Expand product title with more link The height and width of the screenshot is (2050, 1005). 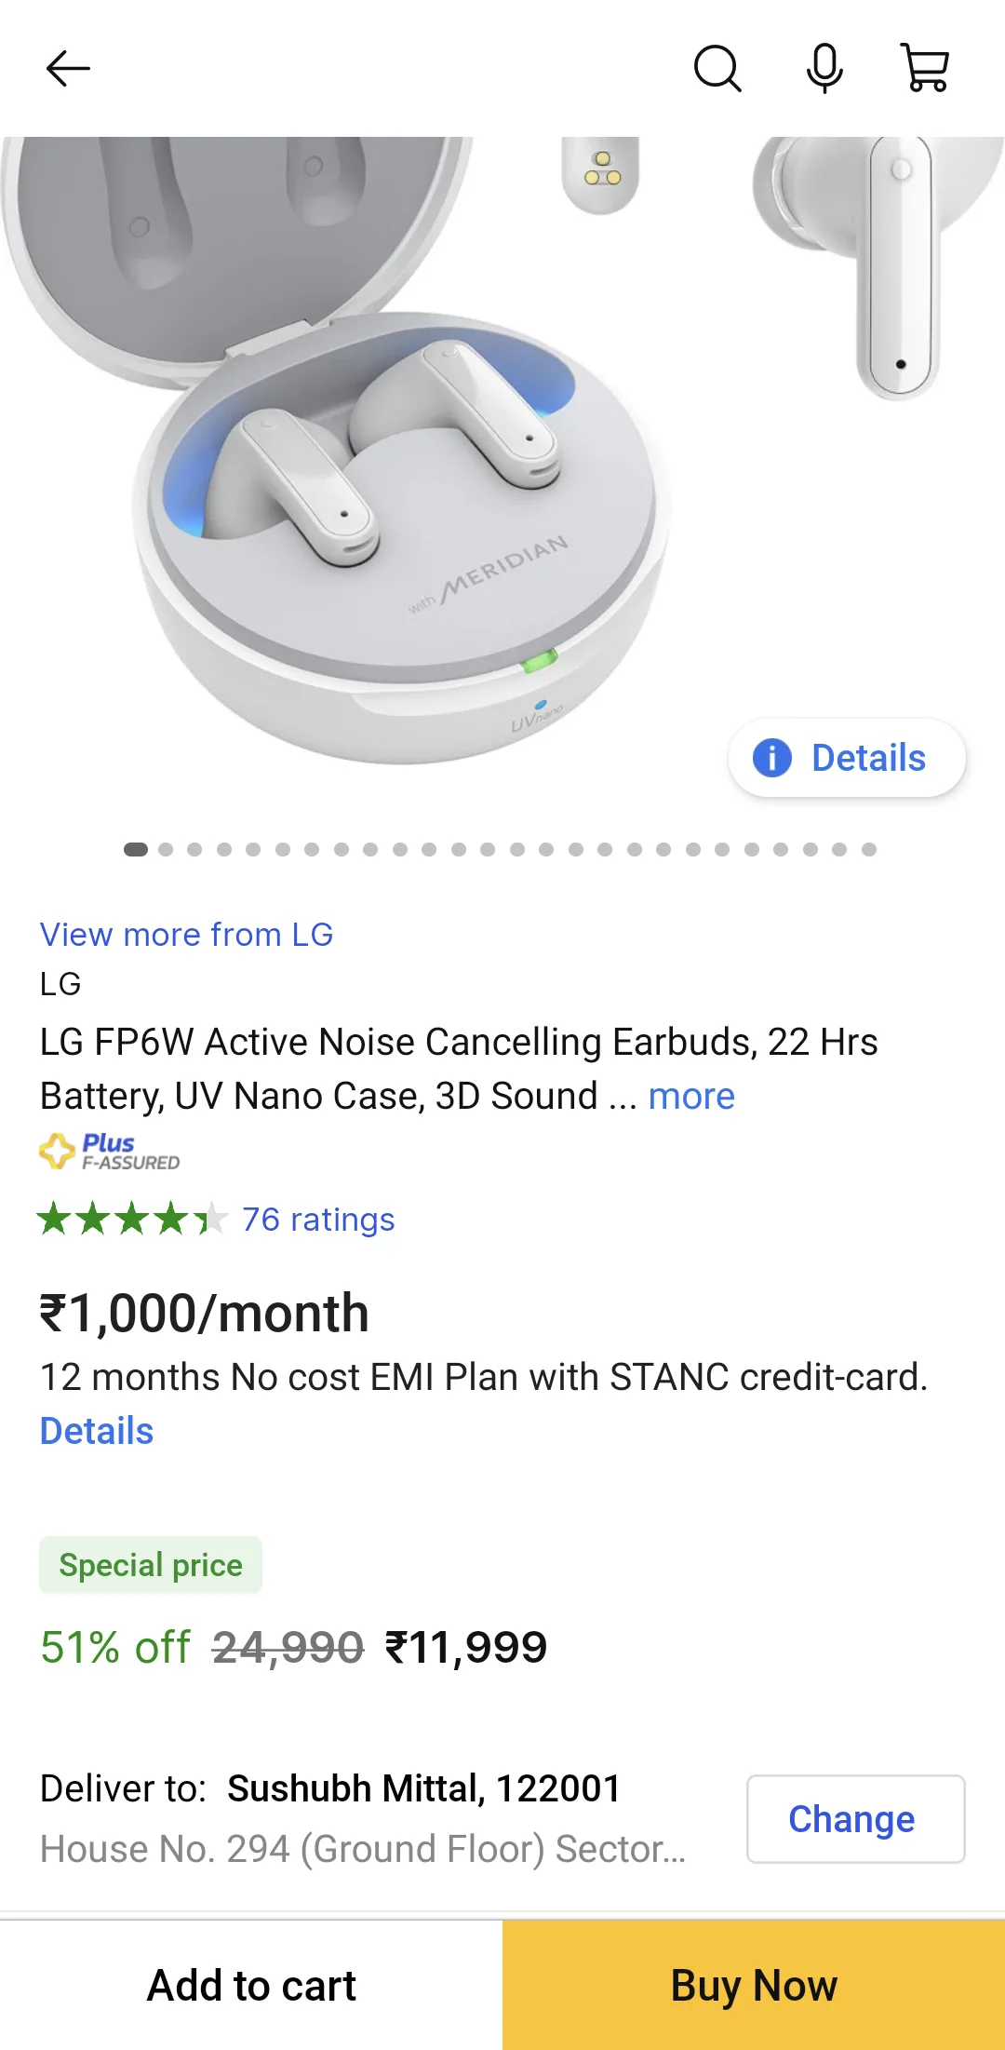691,1096
